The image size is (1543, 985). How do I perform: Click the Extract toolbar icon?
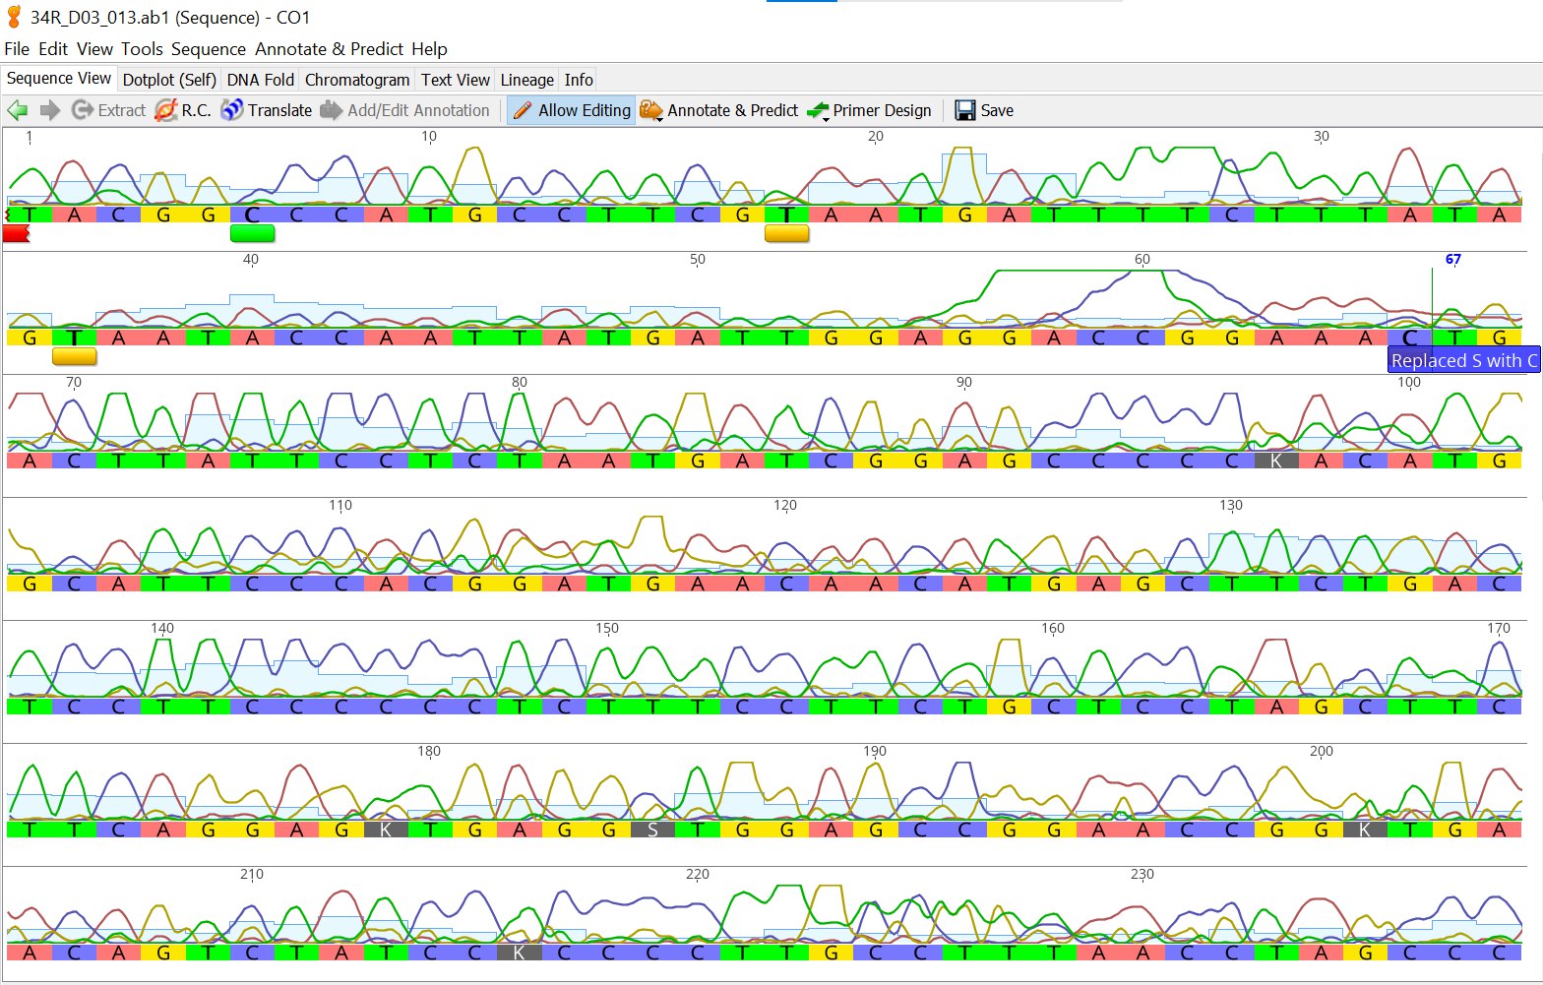83,110
